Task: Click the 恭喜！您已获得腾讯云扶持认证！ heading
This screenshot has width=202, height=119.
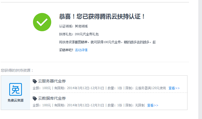Action: click(102, 16)
